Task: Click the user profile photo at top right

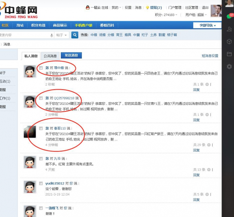Action: [216, 10]
